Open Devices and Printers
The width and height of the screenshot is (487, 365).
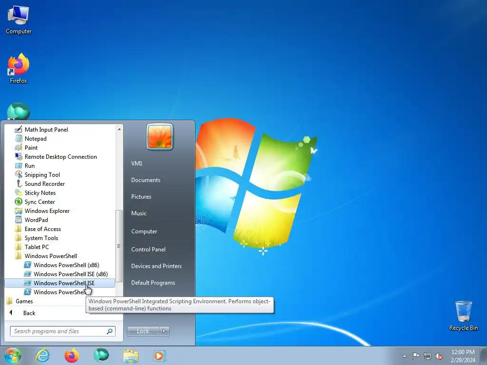click(156, 266)
